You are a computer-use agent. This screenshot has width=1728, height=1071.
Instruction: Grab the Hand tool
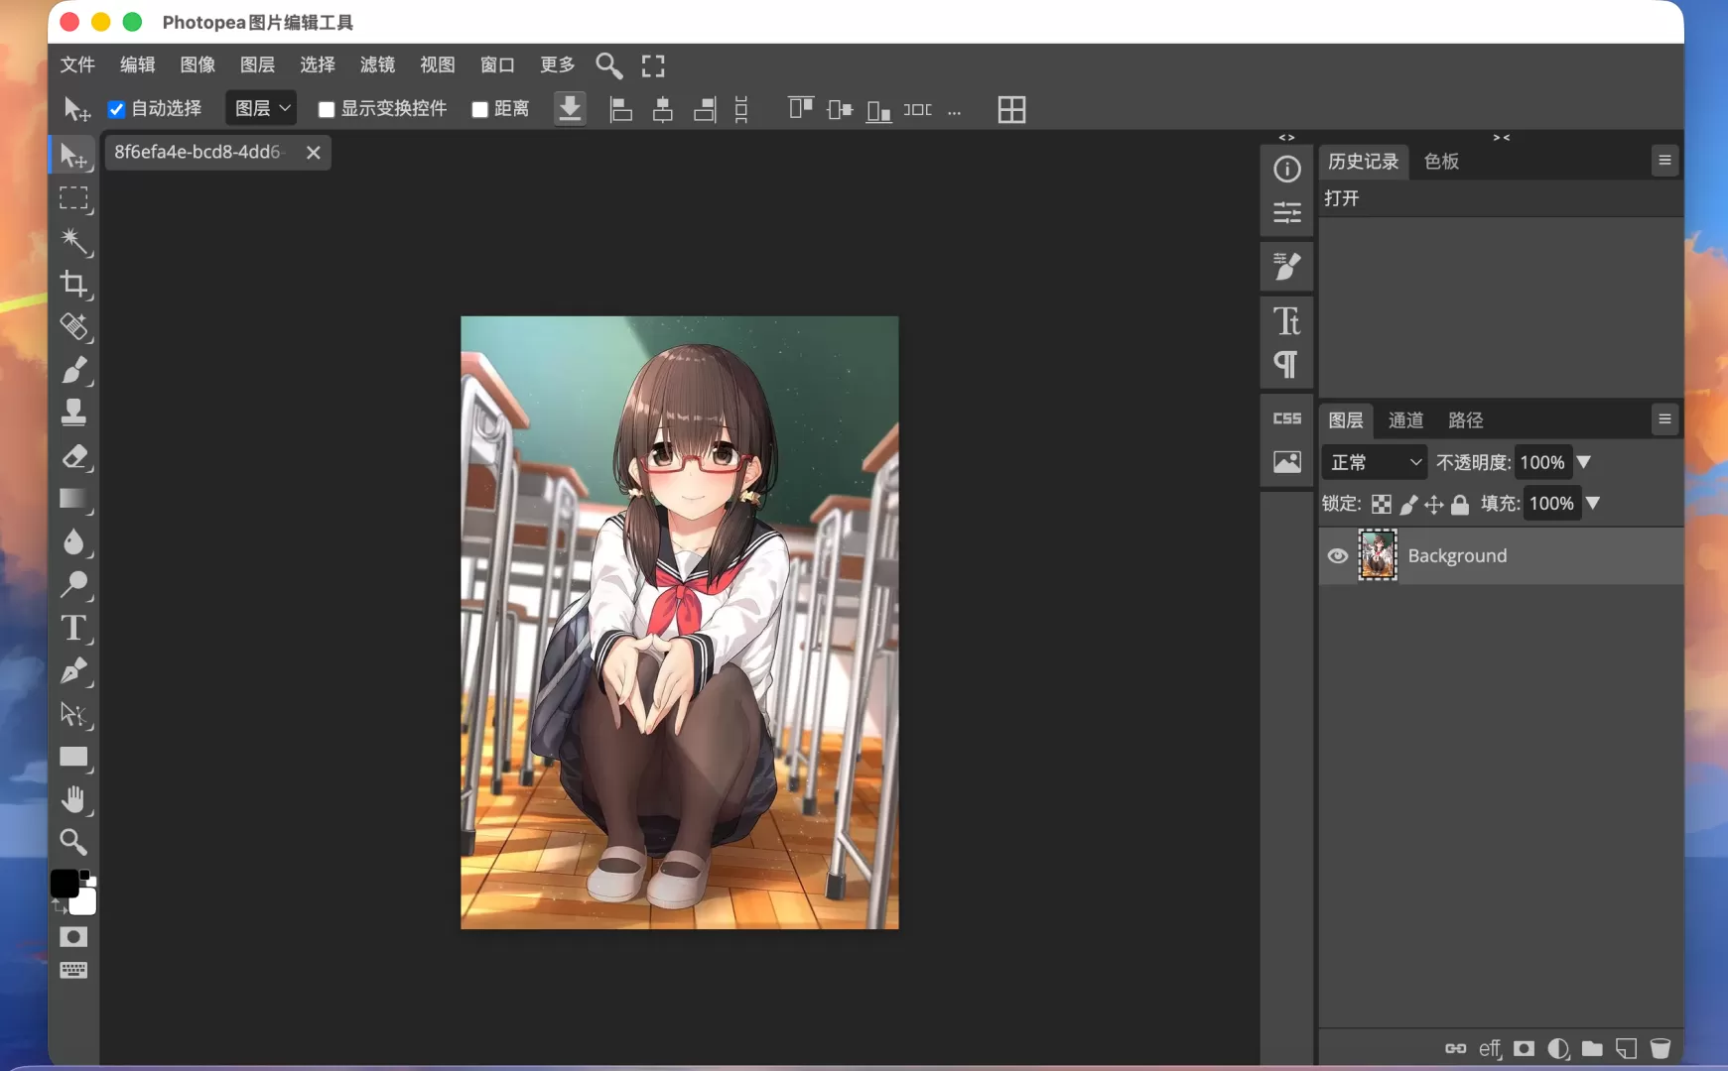pos(73,798)
